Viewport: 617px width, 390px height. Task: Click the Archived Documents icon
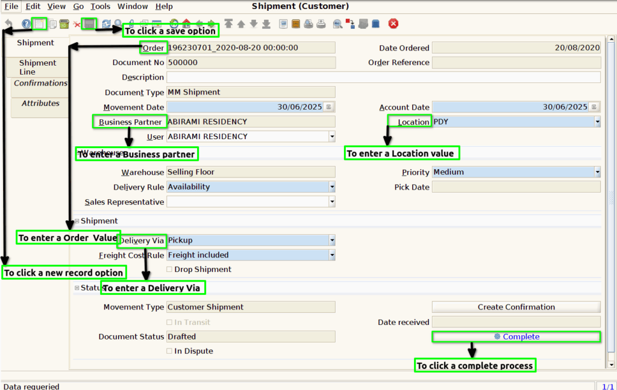296,24
